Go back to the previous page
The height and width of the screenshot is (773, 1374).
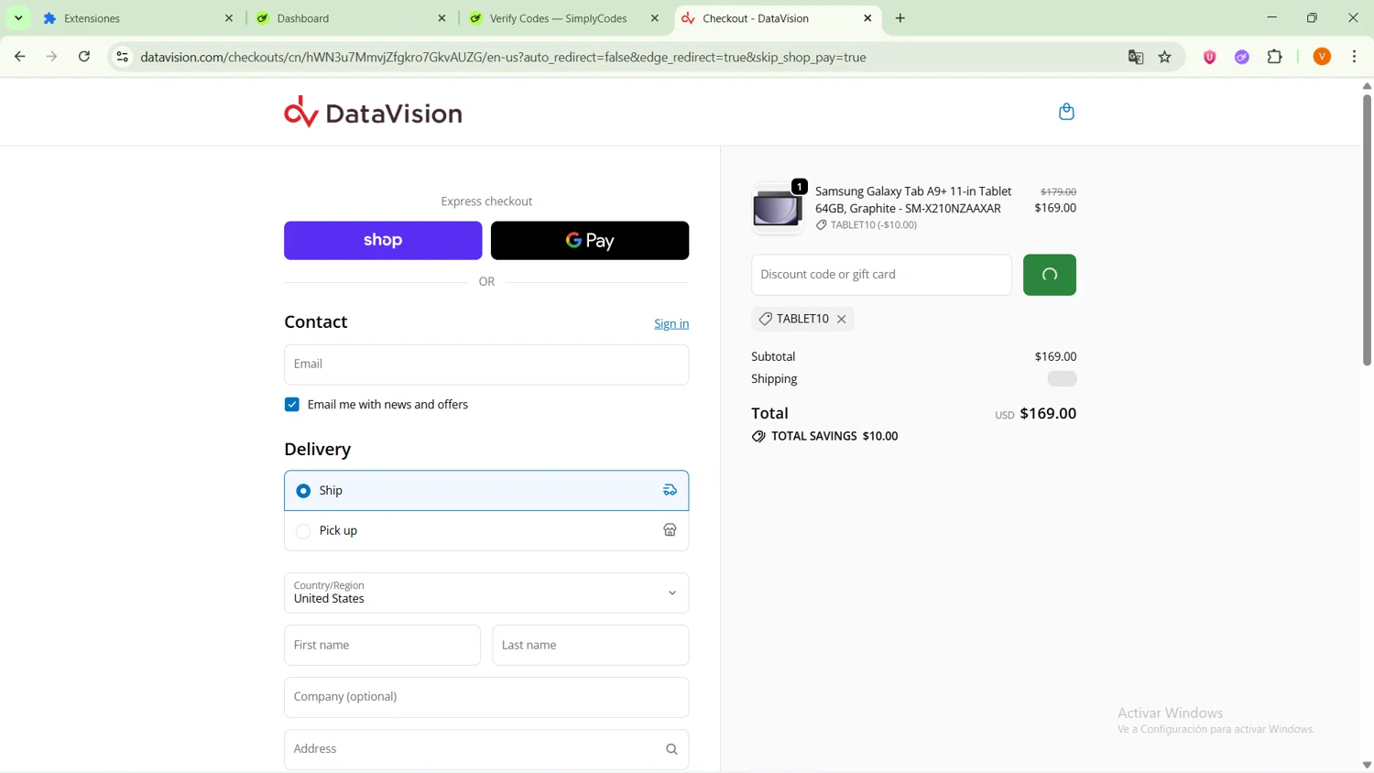(x=19, y=57)
